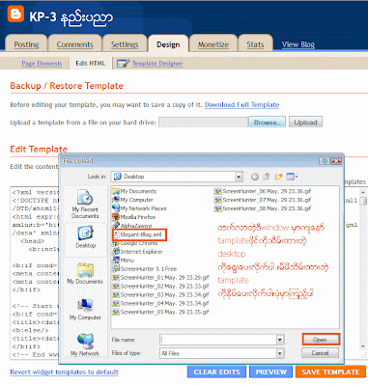Open My Documents in places bar

pyautogui.click(x=85, y=273)
